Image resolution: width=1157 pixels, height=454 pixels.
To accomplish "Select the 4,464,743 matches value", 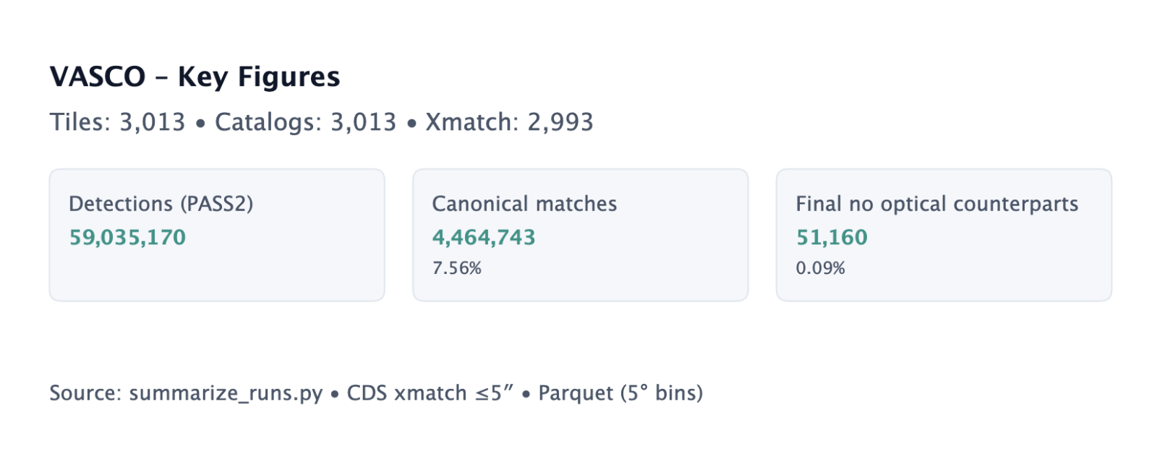I will point(484,237).
